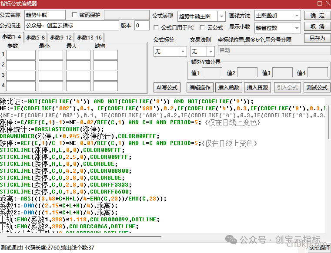The width and height of the screenshot is (331, 253).
Task: Maximize the 指标公式编辑器 window
Action: pos(320,3)
